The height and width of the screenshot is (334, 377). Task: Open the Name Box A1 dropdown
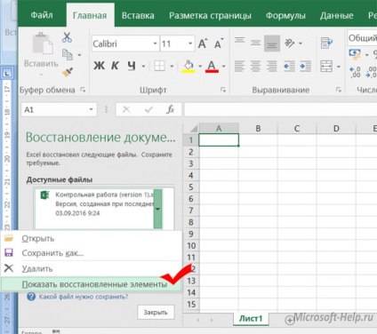coord(91,109)
